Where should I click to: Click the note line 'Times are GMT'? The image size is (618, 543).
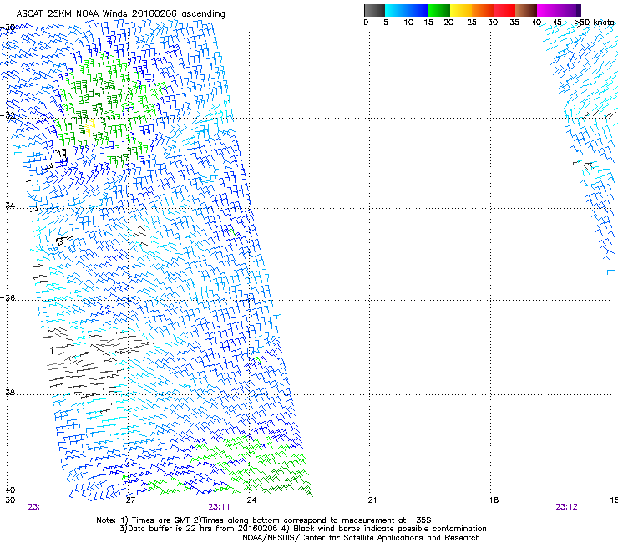click(264, 520)
